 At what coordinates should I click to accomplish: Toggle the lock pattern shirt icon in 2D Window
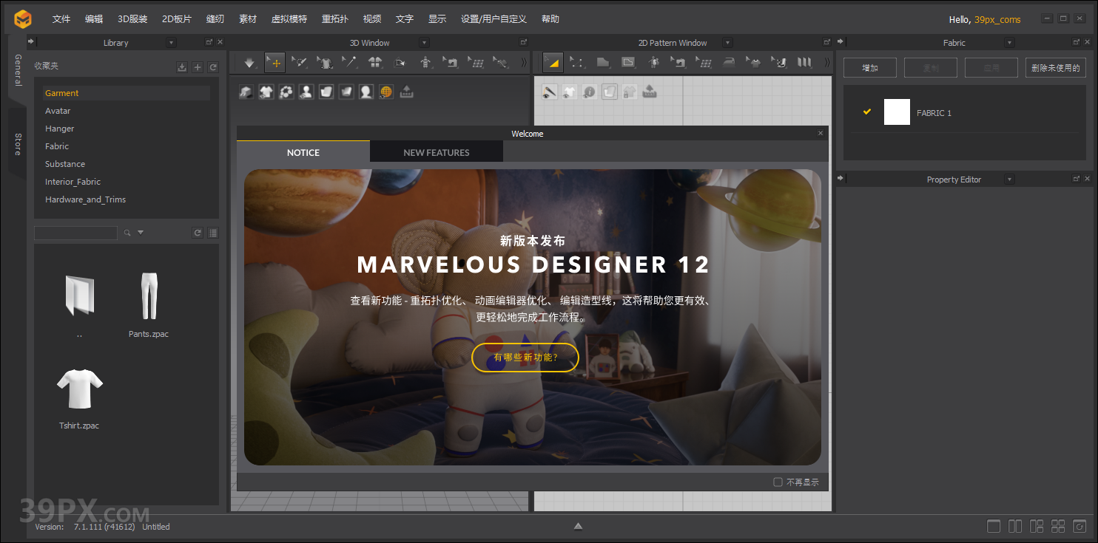point(630,92)
